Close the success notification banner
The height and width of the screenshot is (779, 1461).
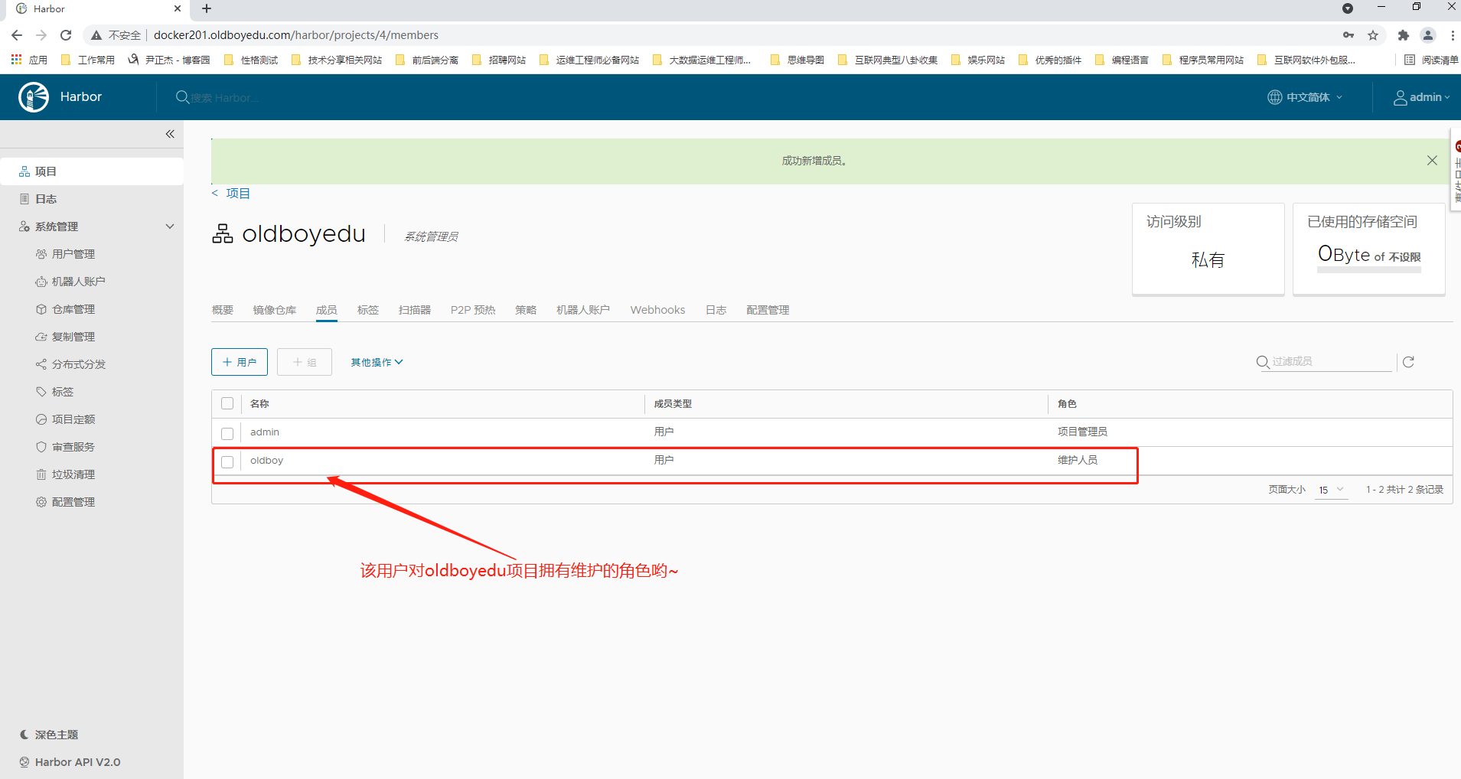coord(1431,161)
